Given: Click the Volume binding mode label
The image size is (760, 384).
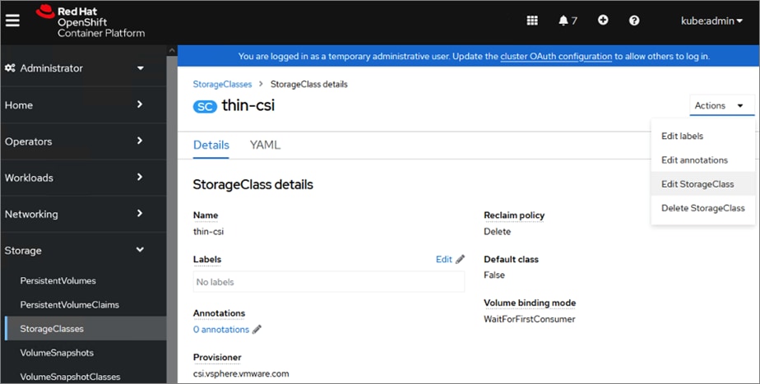Looking at the screenshot, I should pos(530,303).
